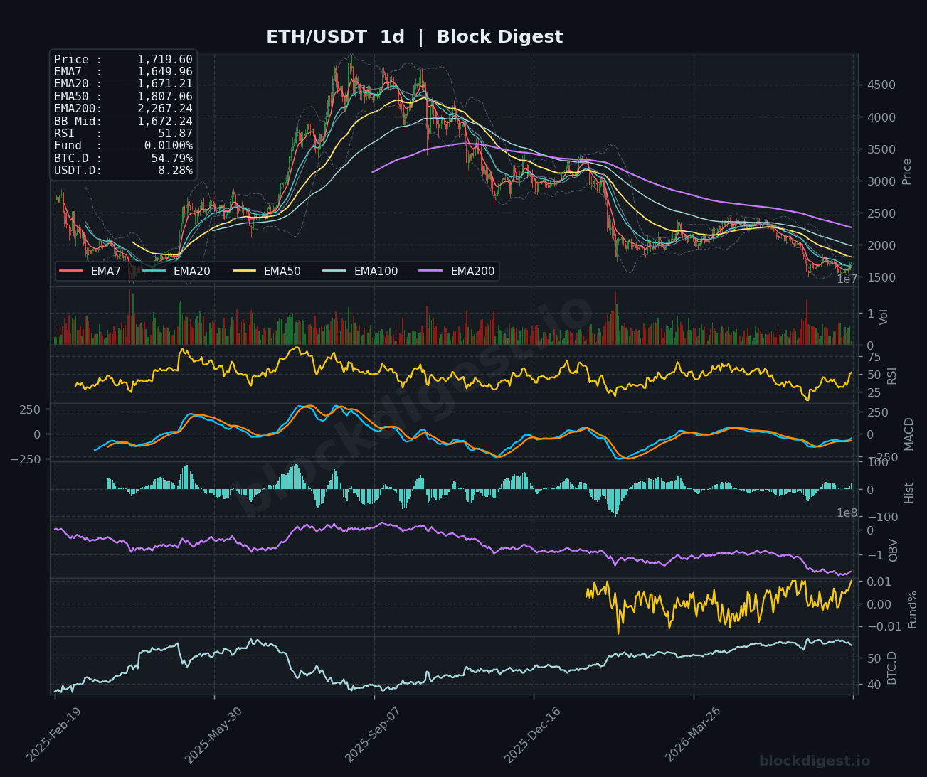
Task: Select the EMA200 value 2,267.24 in info box
Action: 165,109
